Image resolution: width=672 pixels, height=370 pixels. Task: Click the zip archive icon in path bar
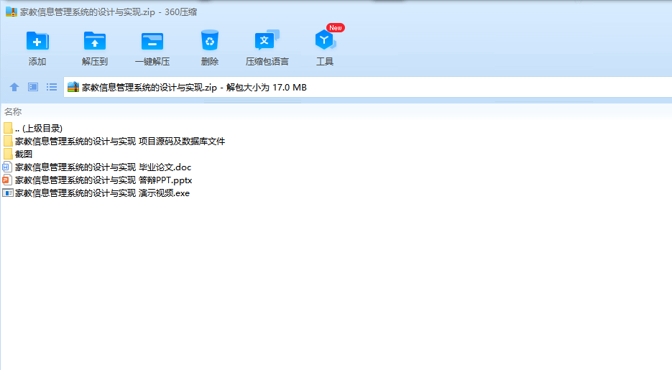[x=73, y=87]
